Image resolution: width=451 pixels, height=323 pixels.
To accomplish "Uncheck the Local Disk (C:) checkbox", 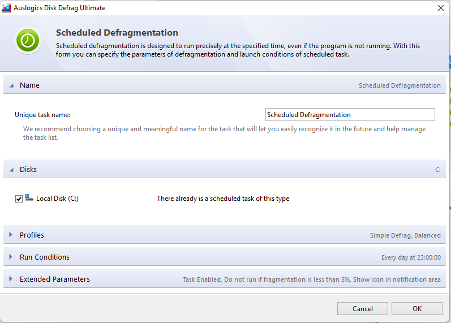I will [x=19, y=199].
